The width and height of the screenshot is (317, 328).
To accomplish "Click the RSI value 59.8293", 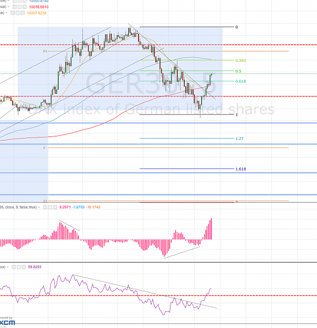I will pos(35,267).
